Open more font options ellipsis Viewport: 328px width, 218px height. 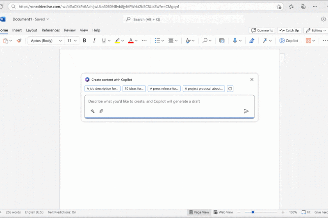pyautogui.click(x=144, y=40)
